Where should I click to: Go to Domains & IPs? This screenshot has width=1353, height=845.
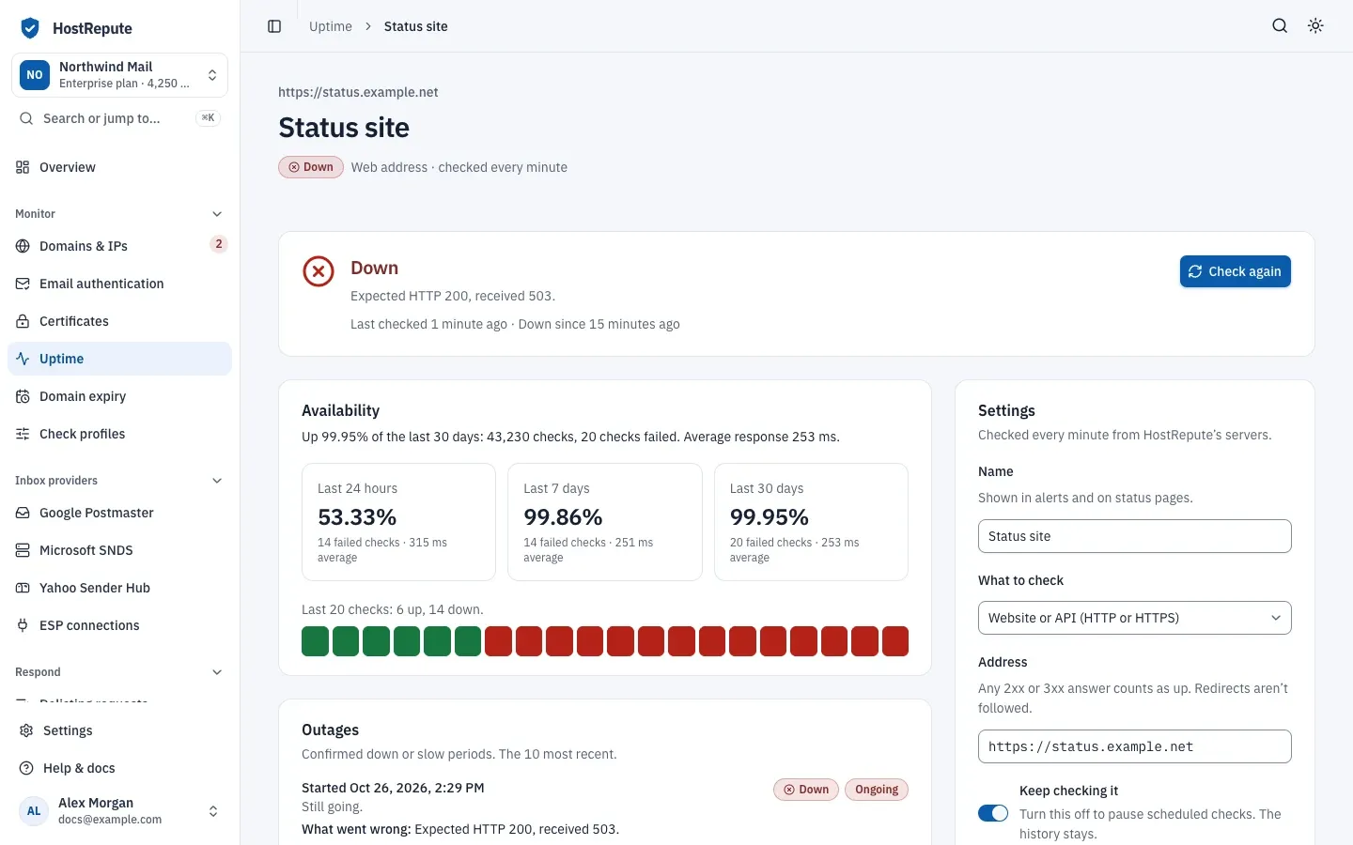119,246
